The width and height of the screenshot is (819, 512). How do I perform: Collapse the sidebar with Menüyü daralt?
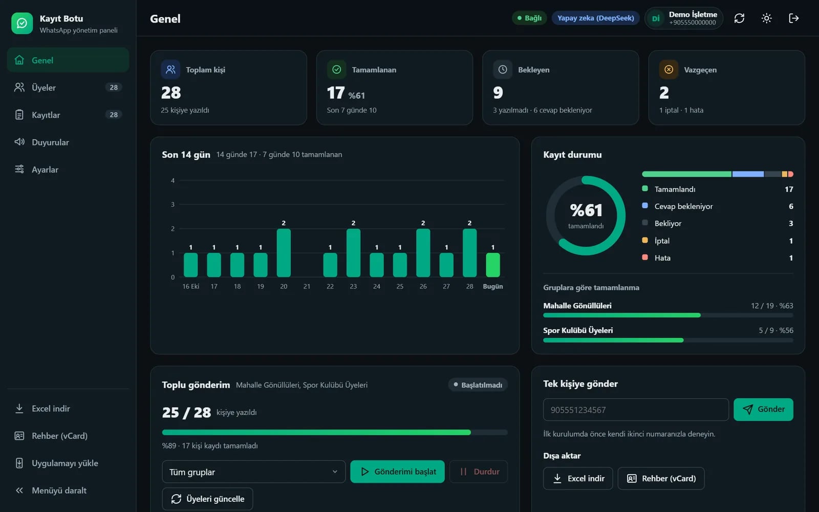(x=68, y=490)
